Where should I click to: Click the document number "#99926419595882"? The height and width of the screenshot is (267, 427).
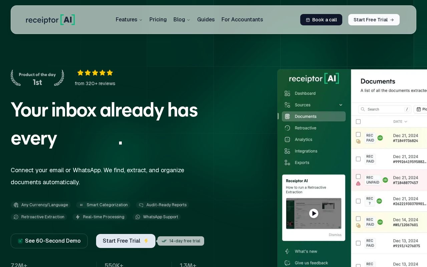pos(410,162)
